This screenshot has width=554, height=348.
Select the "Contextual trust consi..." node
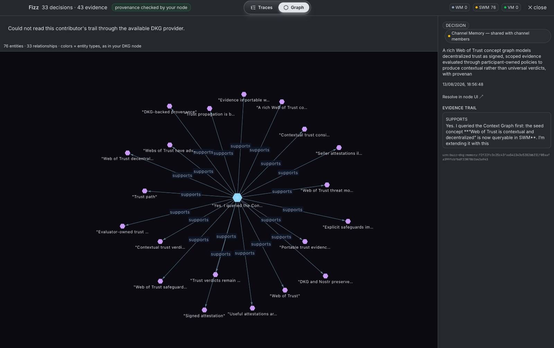pyautogui.click(x=304, y=129)
